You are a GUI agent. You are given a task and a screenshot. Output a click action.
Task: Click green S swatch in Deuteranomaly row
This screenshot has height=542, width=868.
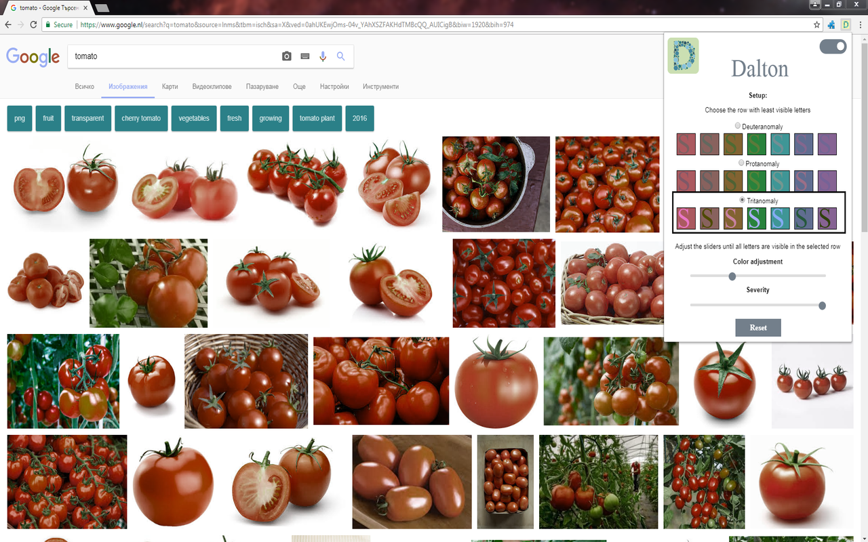pyautogui.click(x=757, y=144)
